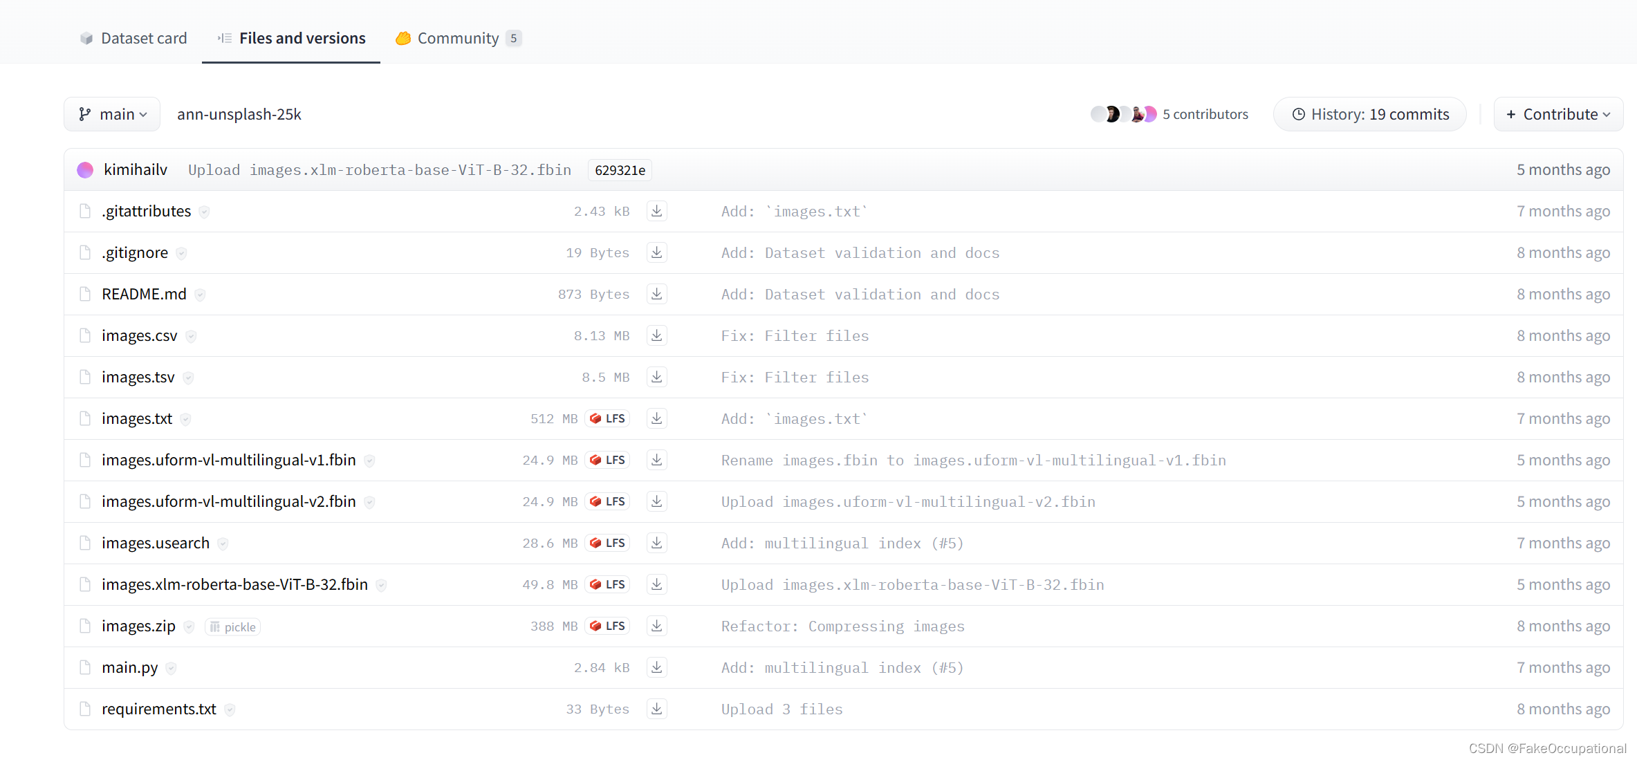Click download icon for images.zip
The image size is (1637, 762).
[x=656, y=626]
